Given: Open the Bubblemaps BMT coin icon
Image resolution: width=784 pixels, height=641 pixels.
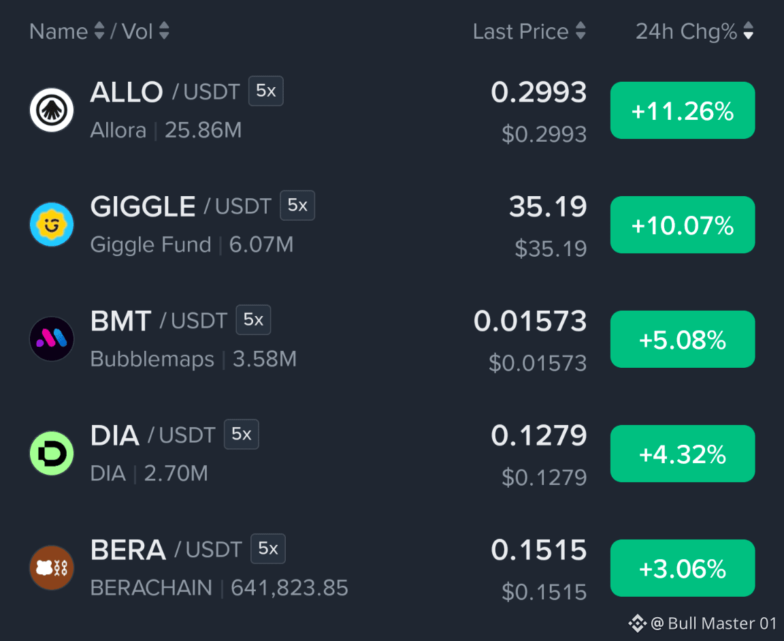Looking at the screenshot, I should pos(52,339).
